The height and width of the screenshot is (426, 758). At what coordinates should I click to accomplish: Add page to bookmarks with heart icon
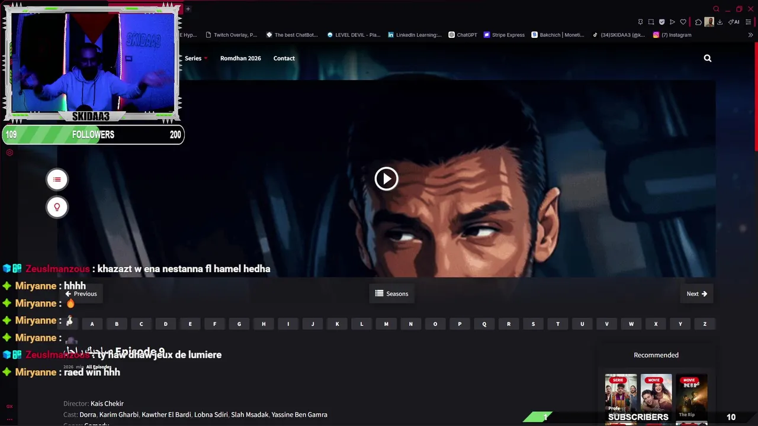[x=683, y=22]
